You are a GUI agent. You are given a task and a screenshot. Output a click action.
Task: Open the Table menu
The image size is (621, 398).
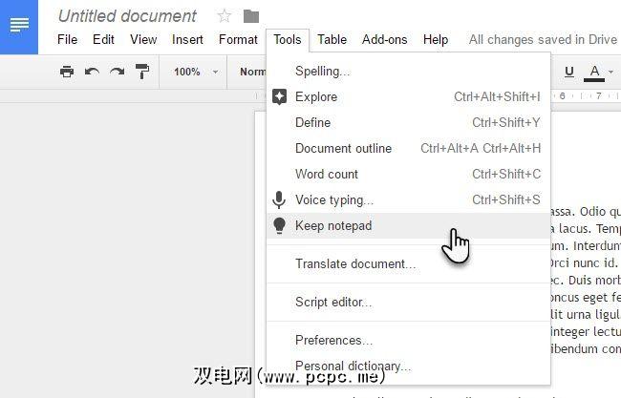(332, 39)
